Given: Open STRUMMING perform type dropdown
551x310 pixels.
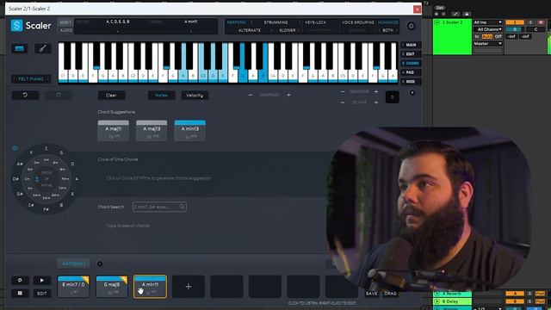Looking at the screenshot, I should [275, 22].
